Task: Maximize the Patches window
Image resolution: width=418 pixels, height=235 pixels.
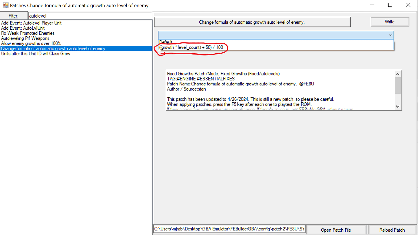Action: pos(390,5)
